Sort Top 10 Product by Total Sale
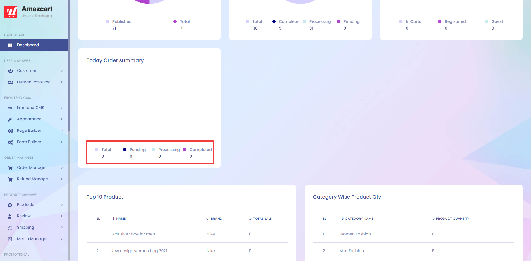This screenshot has width=531, height=261. (260, 219)
